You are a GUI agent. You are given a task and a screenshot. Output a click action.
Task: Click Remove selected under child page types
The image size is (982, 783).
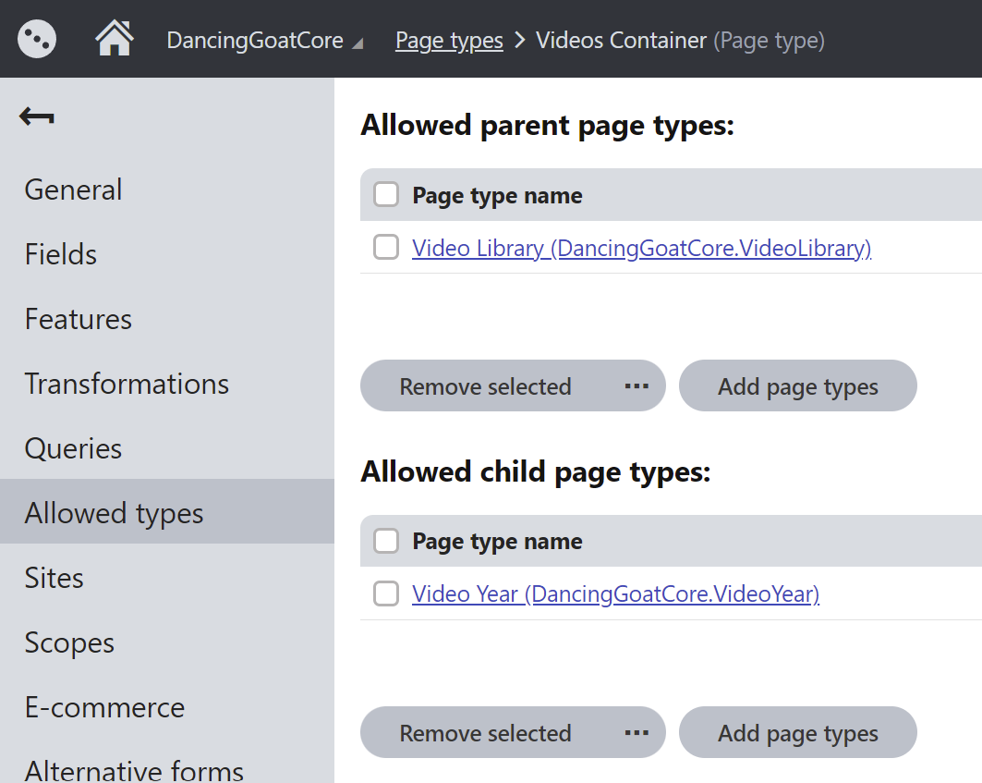pyautogui.click(x=485, y=733)
